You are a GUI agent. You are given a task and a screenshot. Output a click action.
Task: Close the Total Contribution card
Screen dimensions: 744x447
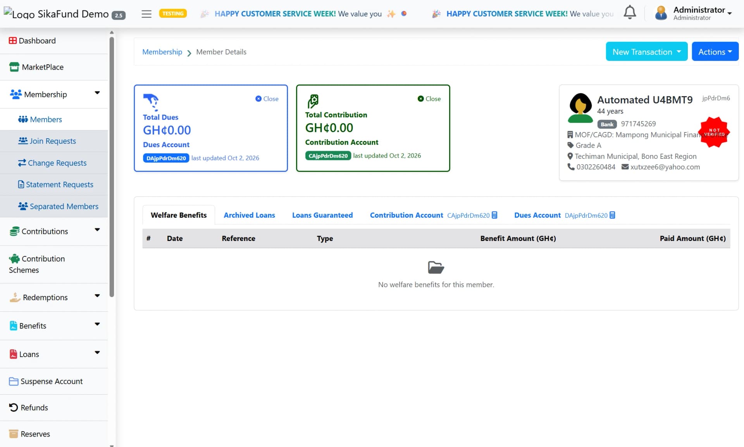click(429, 99)
